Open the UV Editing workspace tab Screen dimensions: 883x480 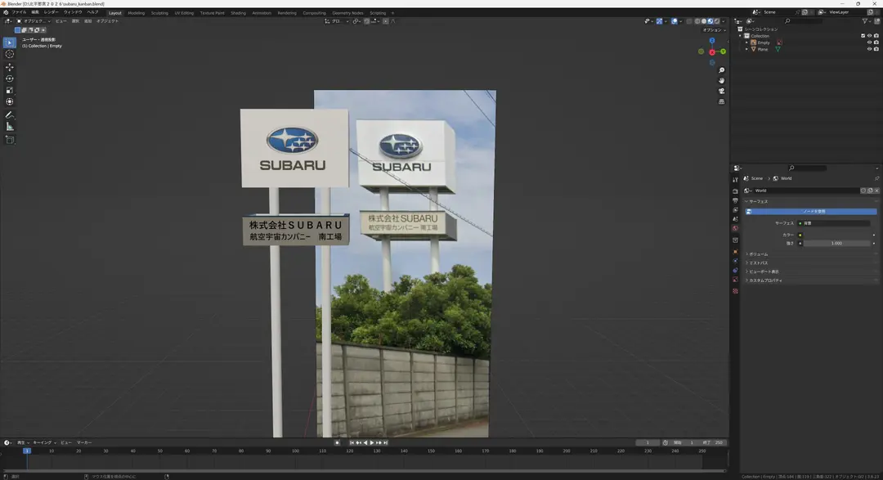(x=184, y=13)
